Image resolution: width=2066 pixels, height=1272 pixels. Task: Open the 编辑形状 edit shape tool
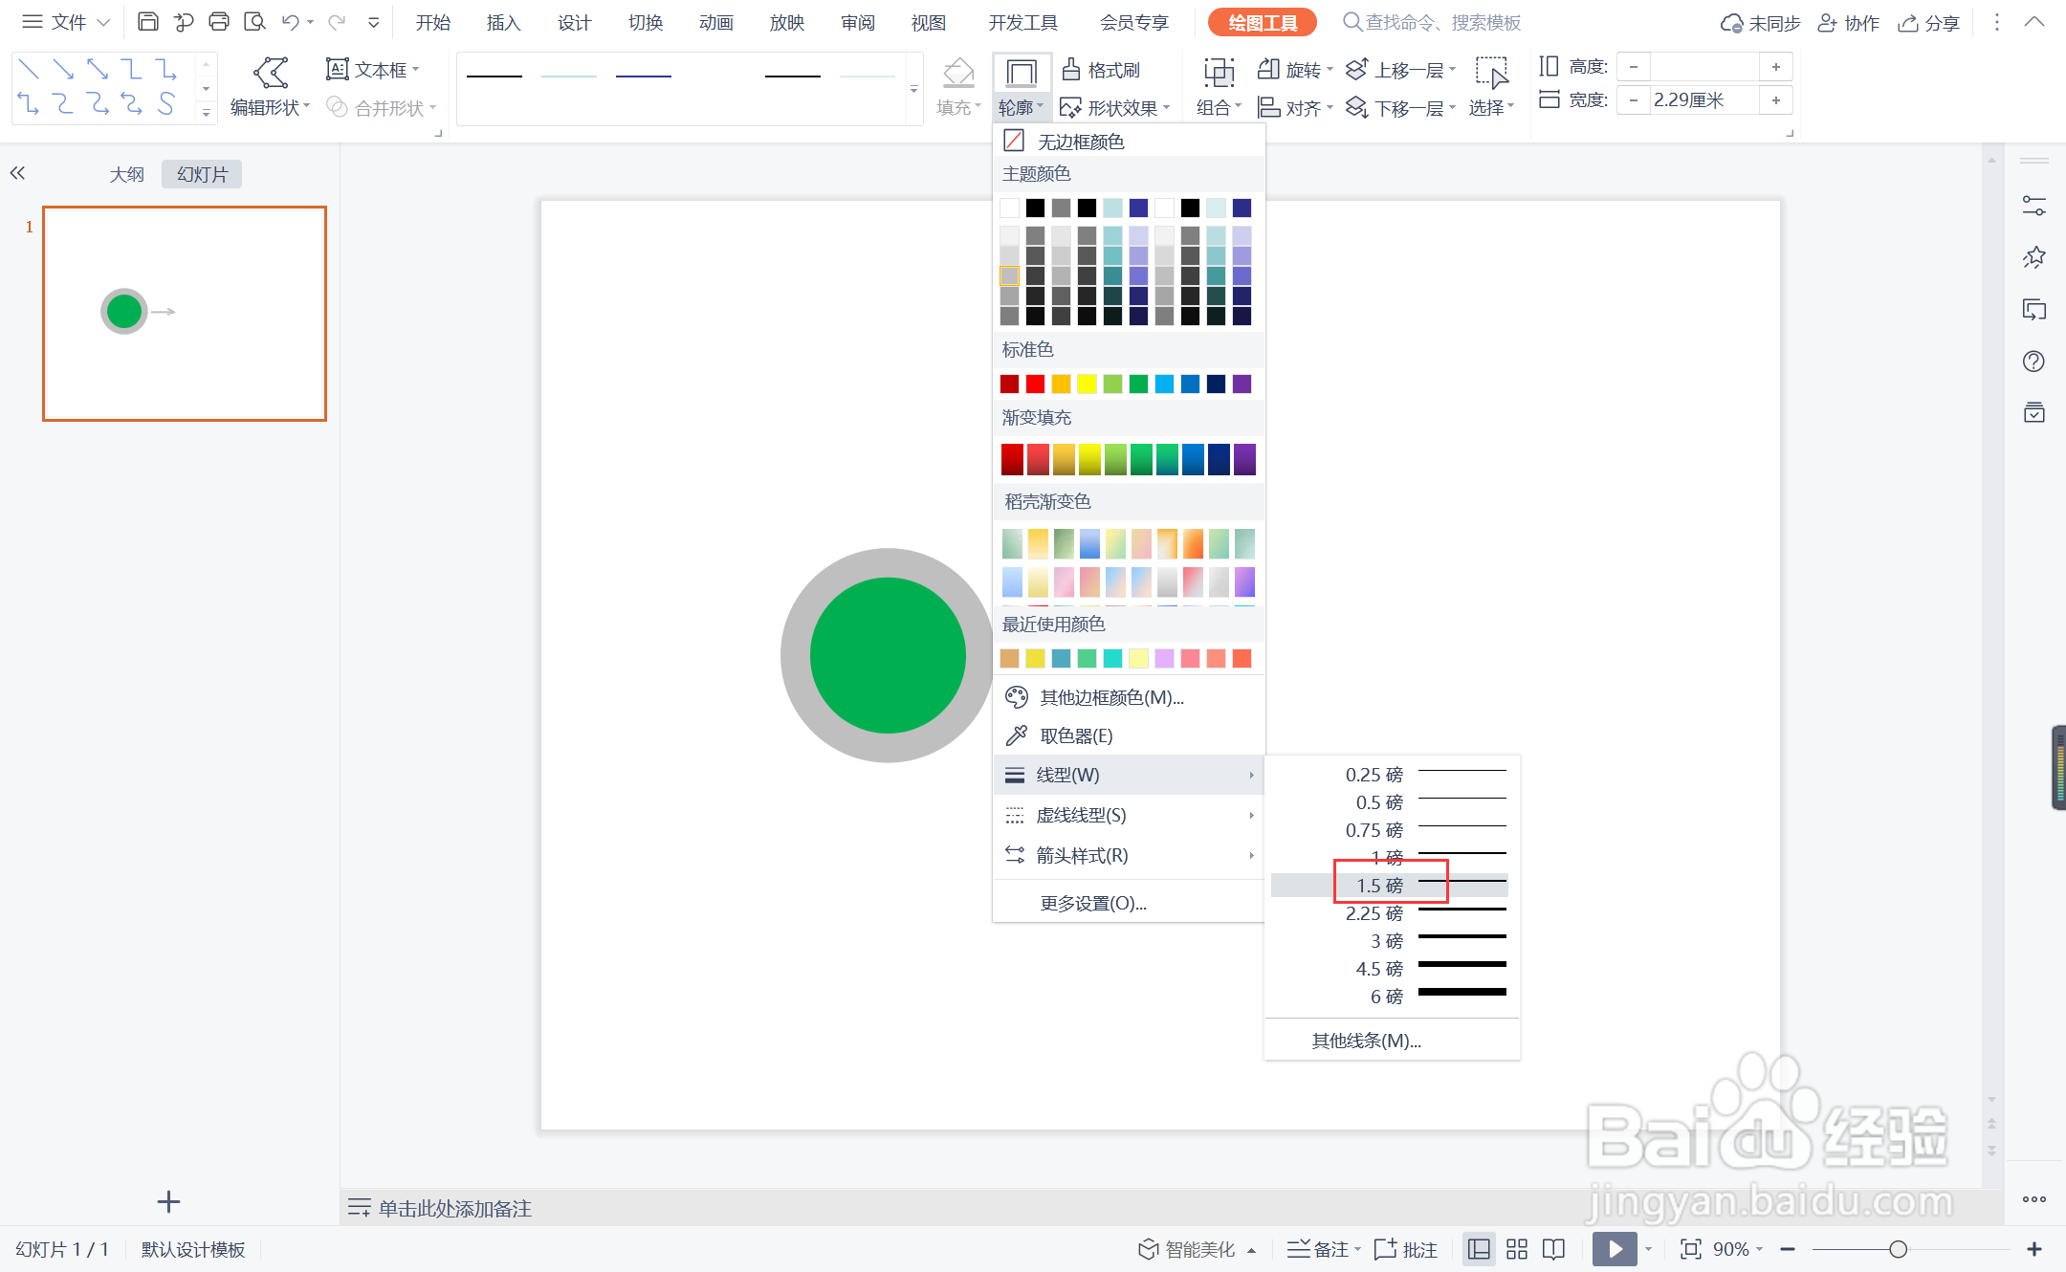pyautogui.click(x=271, y=87)
